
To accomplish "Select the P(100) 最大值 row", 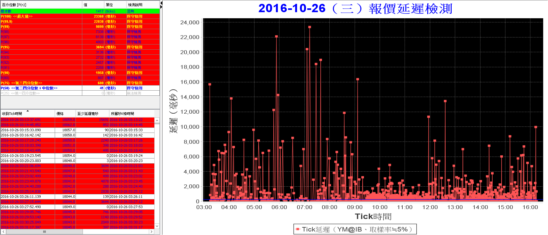I will pos(80,16).
